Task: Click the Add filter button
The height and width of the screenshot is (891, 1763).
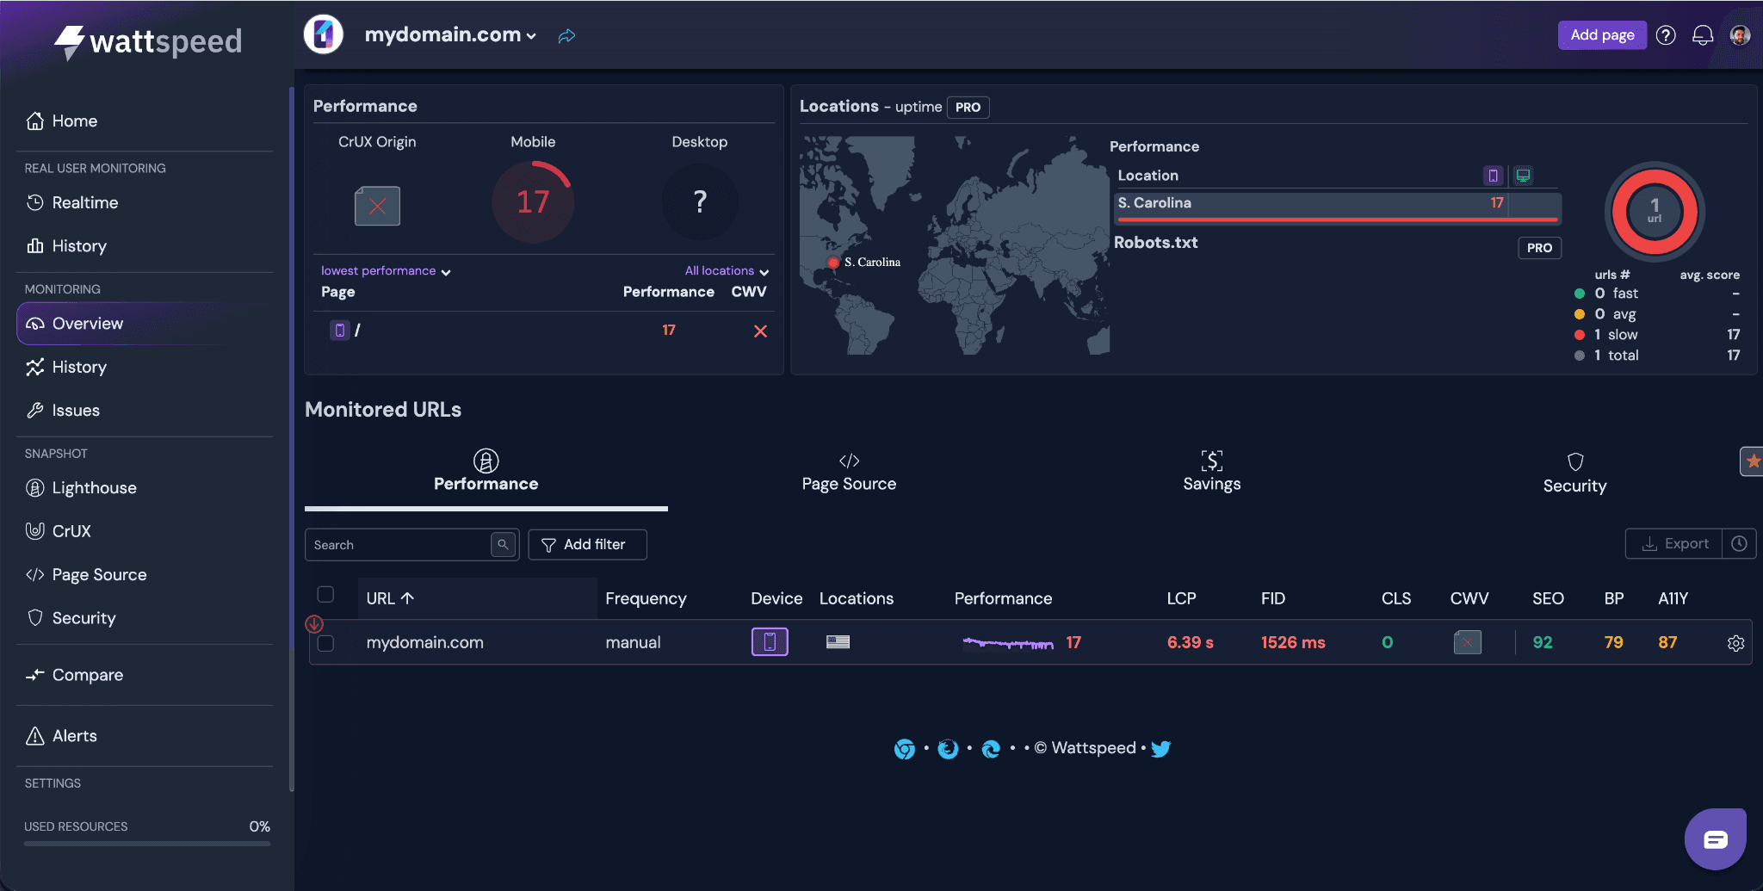Action: pos(587,544)
